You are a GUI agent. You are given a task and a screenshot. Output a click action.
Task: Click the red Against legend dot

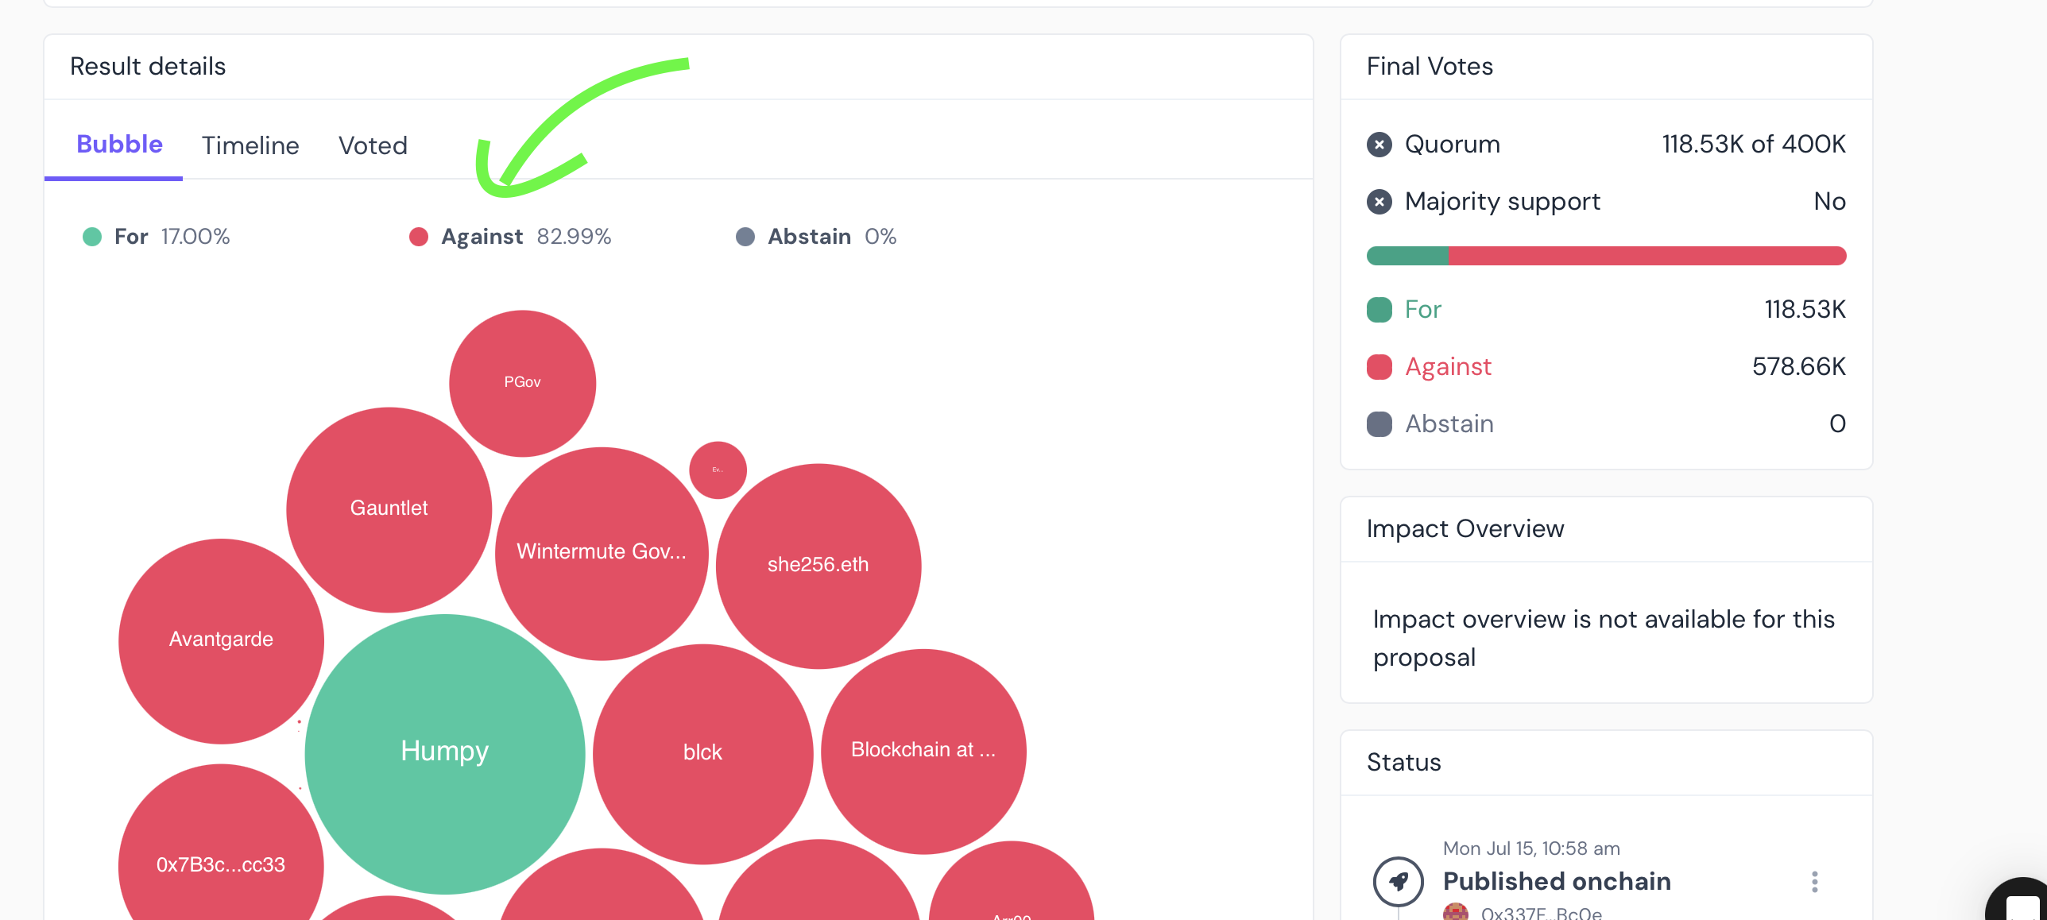point(419,237)
